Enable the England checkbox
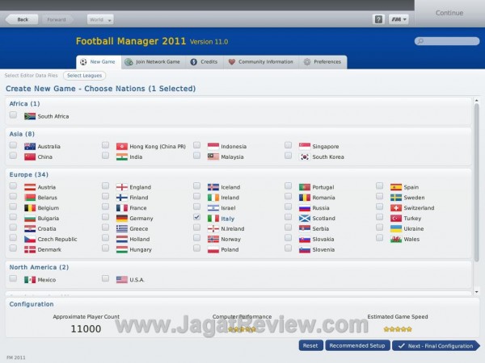This screenshot has width=485, height=363. coord(105,186)
